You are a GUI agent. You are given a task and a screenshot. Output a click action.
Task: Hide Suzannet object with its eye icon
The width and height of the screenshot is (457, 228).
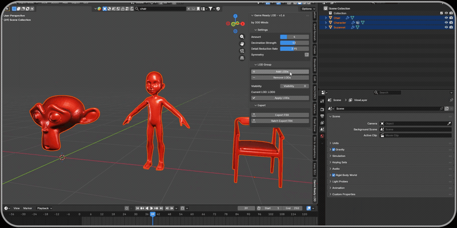pyautogui.click(x=446, y=27)
